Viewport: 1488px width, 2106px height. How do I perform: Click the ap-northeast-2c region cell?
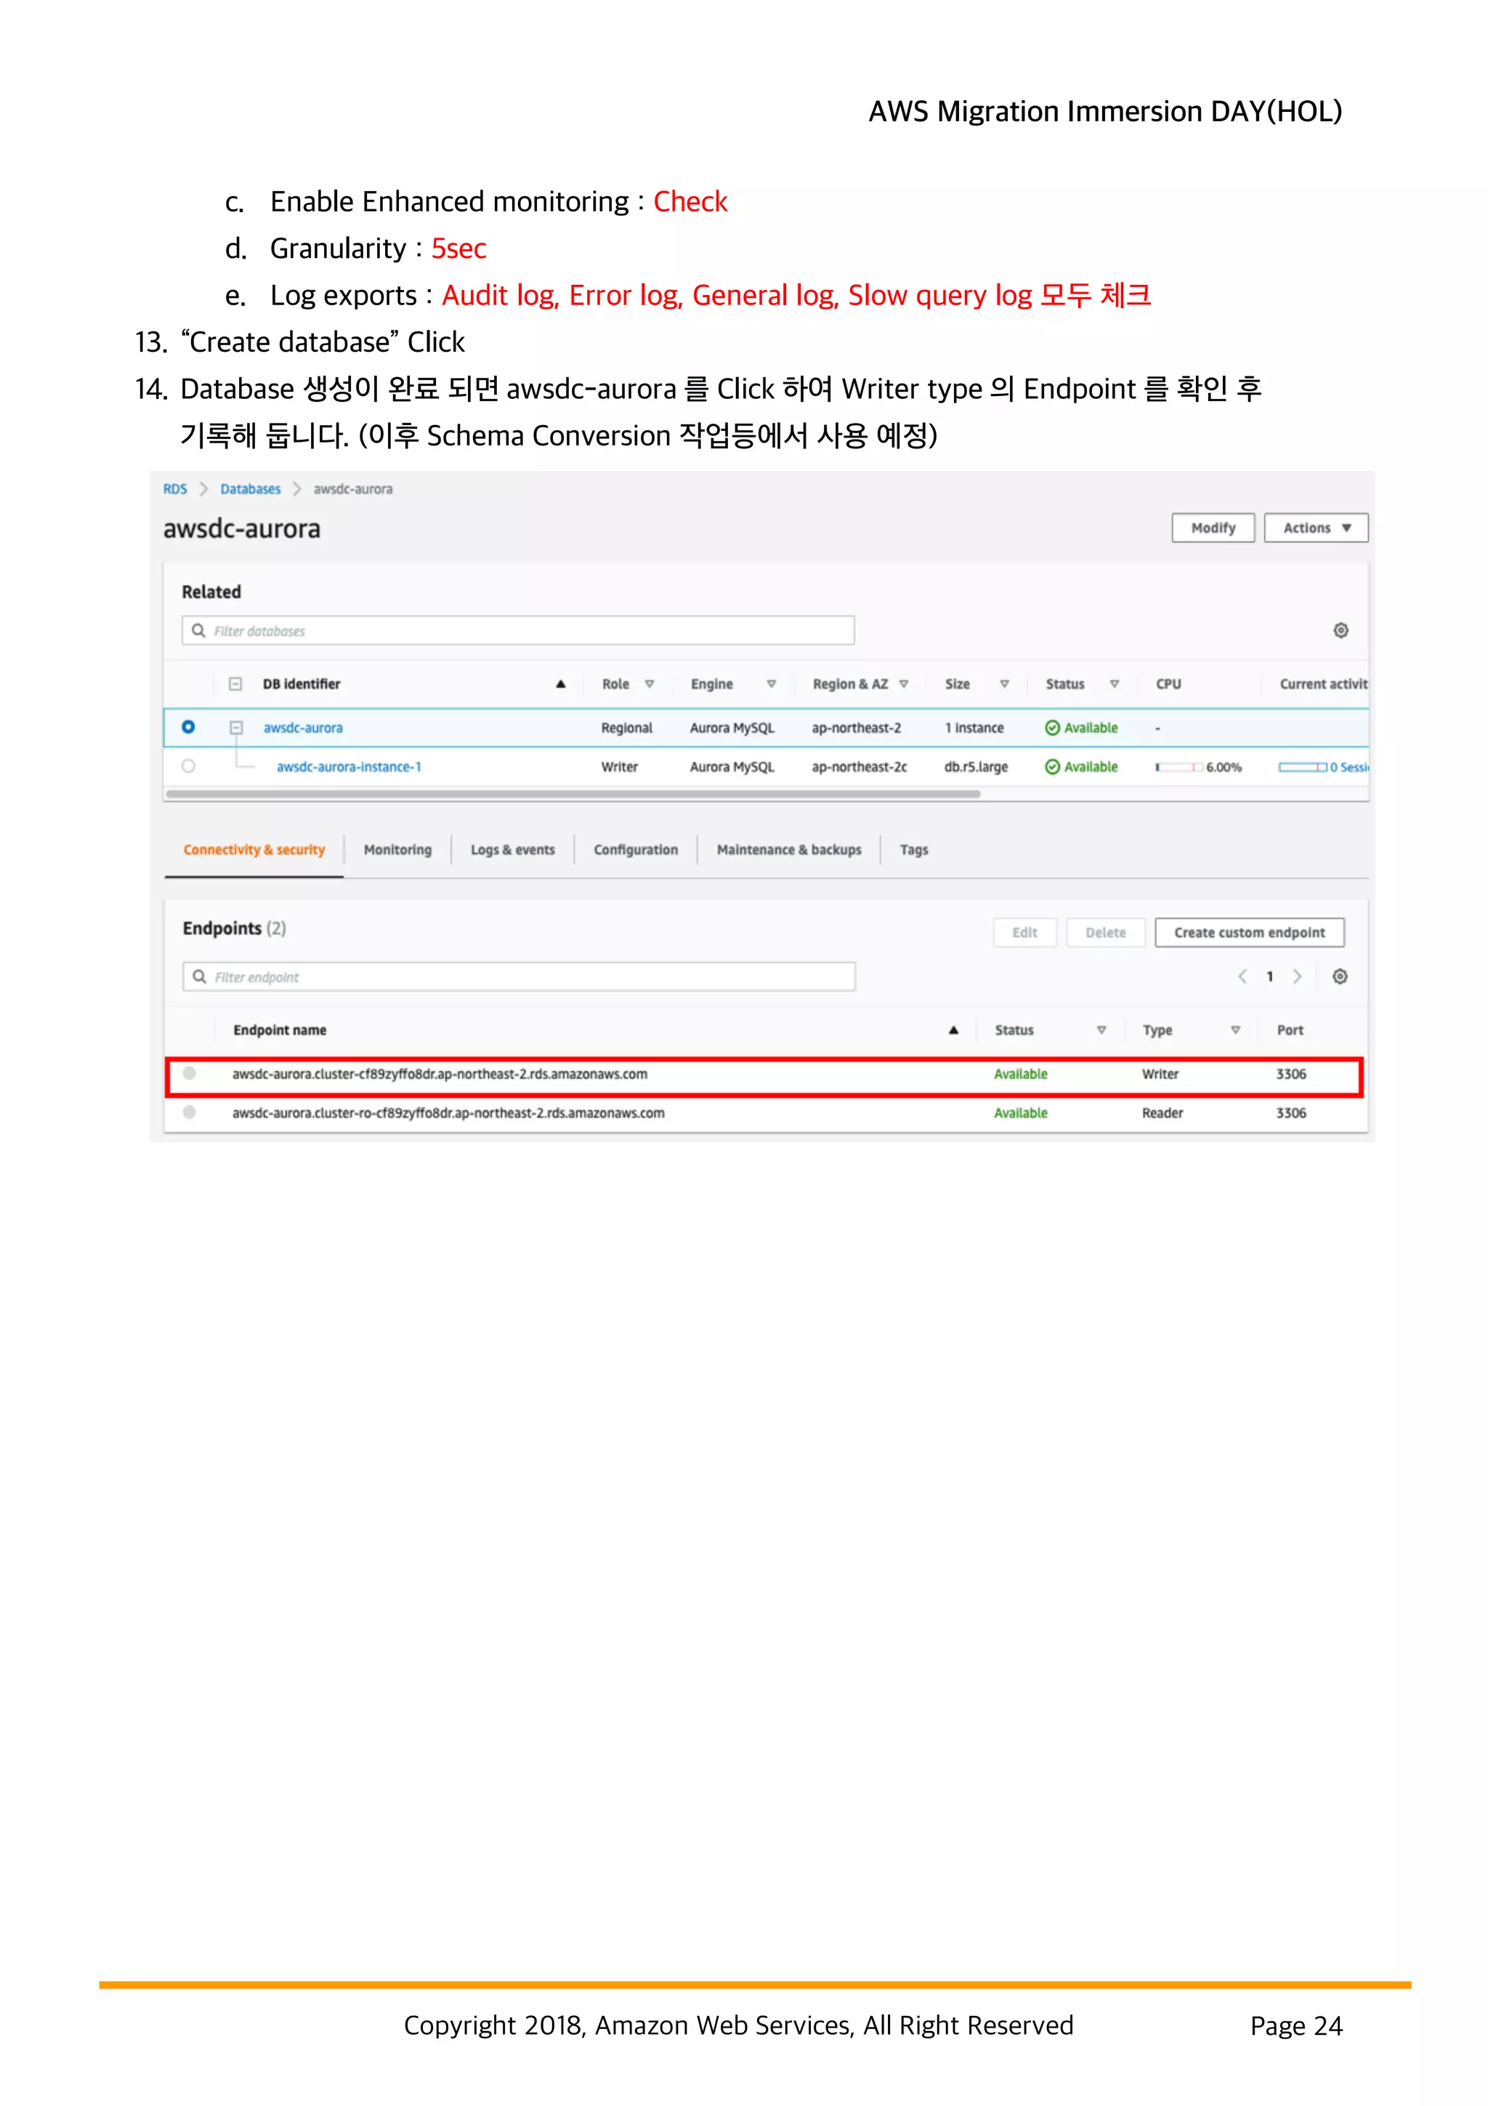point(859,767)
